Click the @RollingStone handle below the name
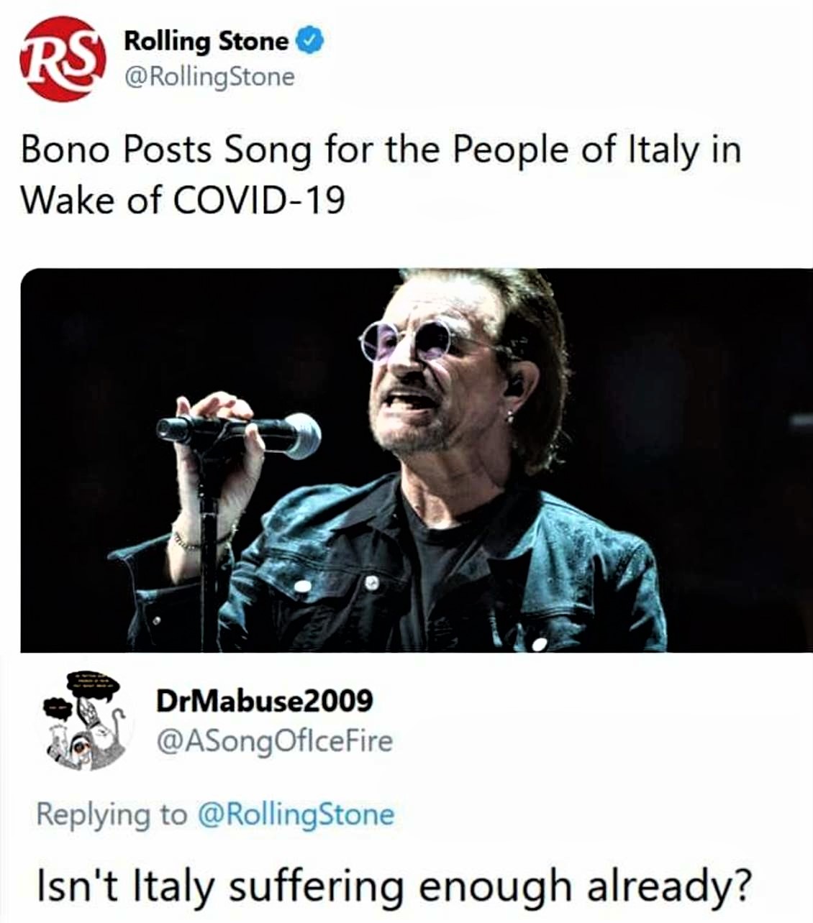 click(x=209, y=76)
